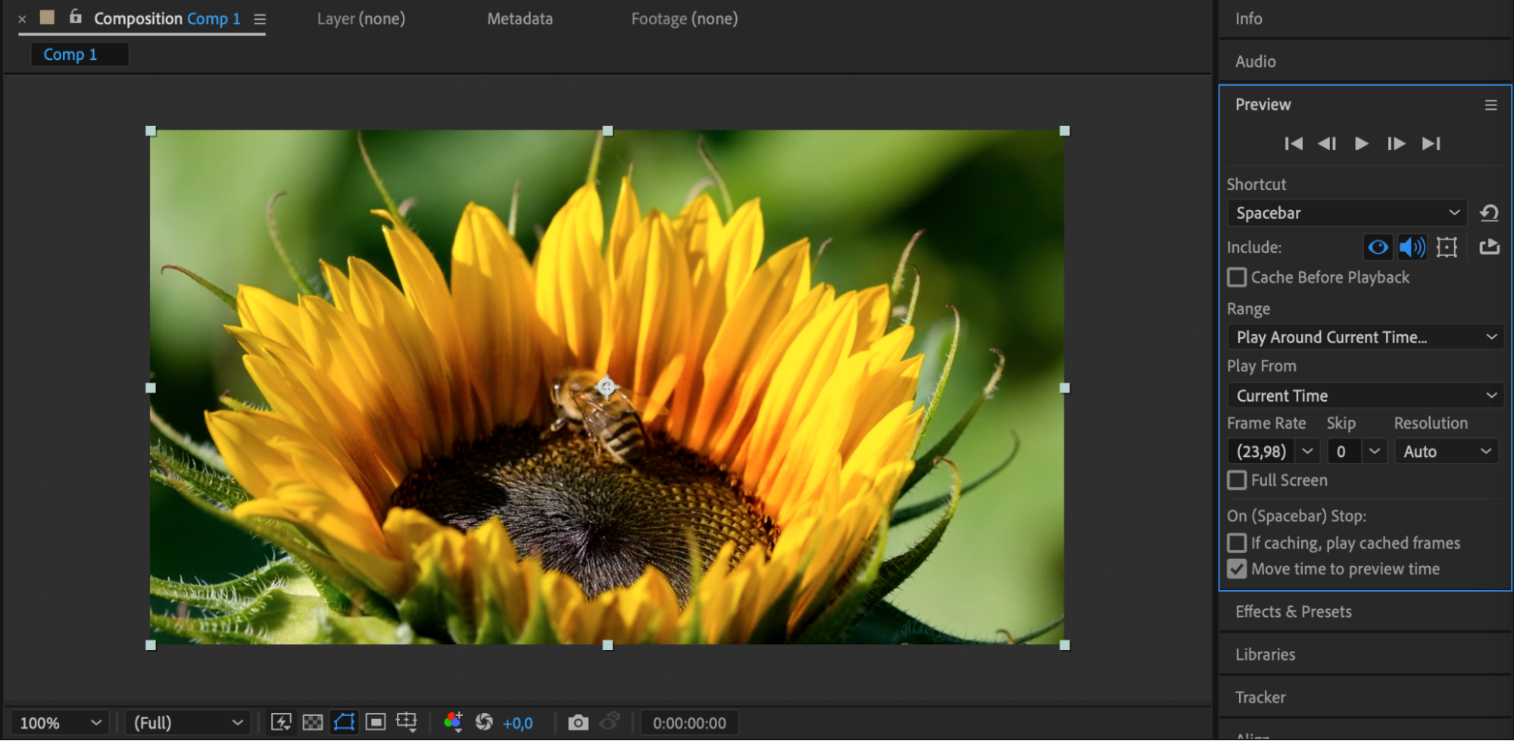Toggle mask and shape path visibility
The width and height of the screenshot is (1514, 741).
click(344, 723)
